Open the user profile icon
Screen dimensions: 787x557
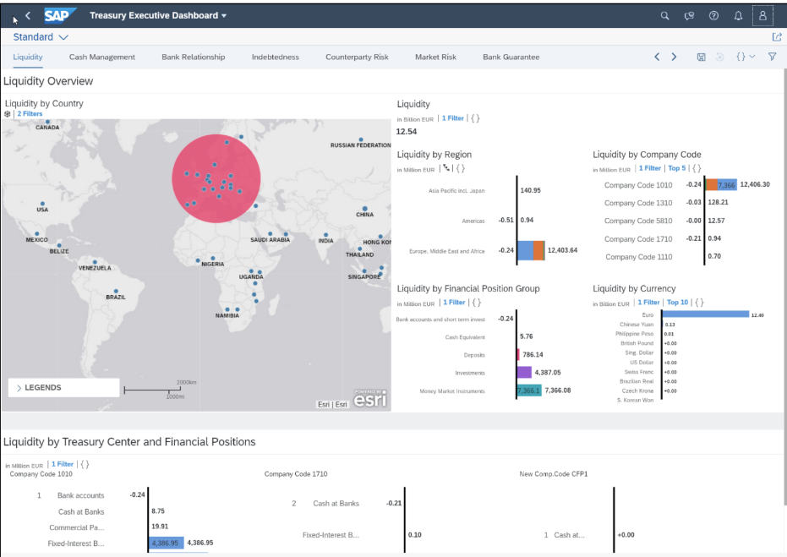coord(762,15)
